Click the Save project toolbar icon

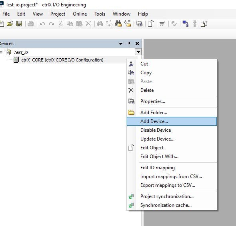pyautogui.click(x=19, y=24)
